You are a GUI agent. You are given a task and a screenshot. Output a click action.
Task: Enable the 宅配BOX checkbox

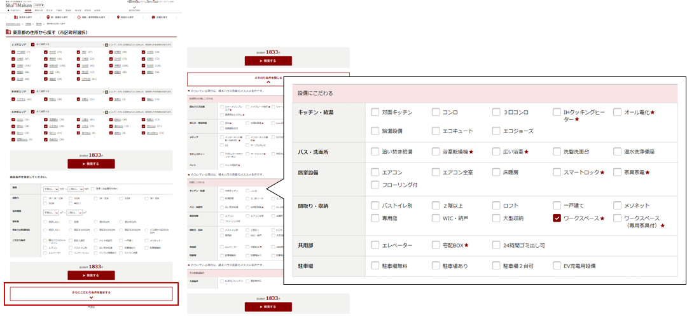436,245
